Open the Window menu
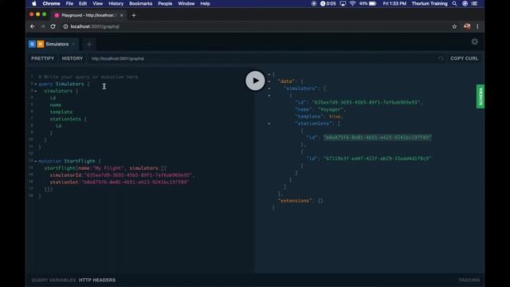Screen dimensions: 510x287 click(x=186, y=3)
